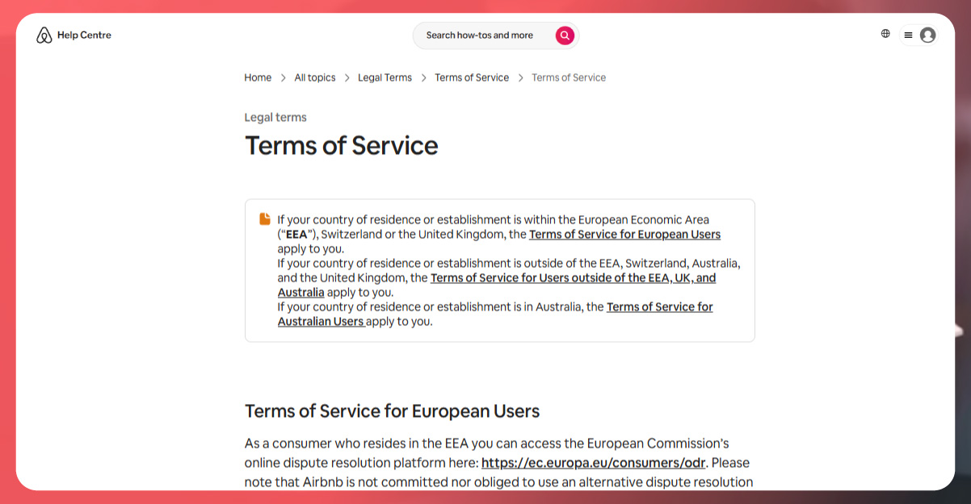Click the orange document icon in notice box
The height and width of the screenshot is (504, 971).
click(x=265, y=219)
